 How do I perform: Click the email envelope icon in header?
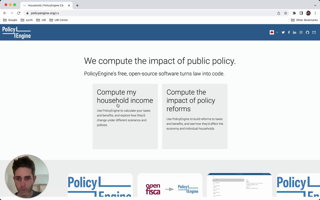314,32
